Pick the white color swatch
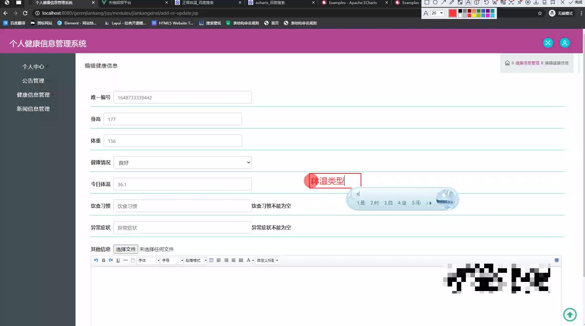Image resolution: width=585 pixels, height=326 pixels. pyautogui.click(x=460, y=16)
